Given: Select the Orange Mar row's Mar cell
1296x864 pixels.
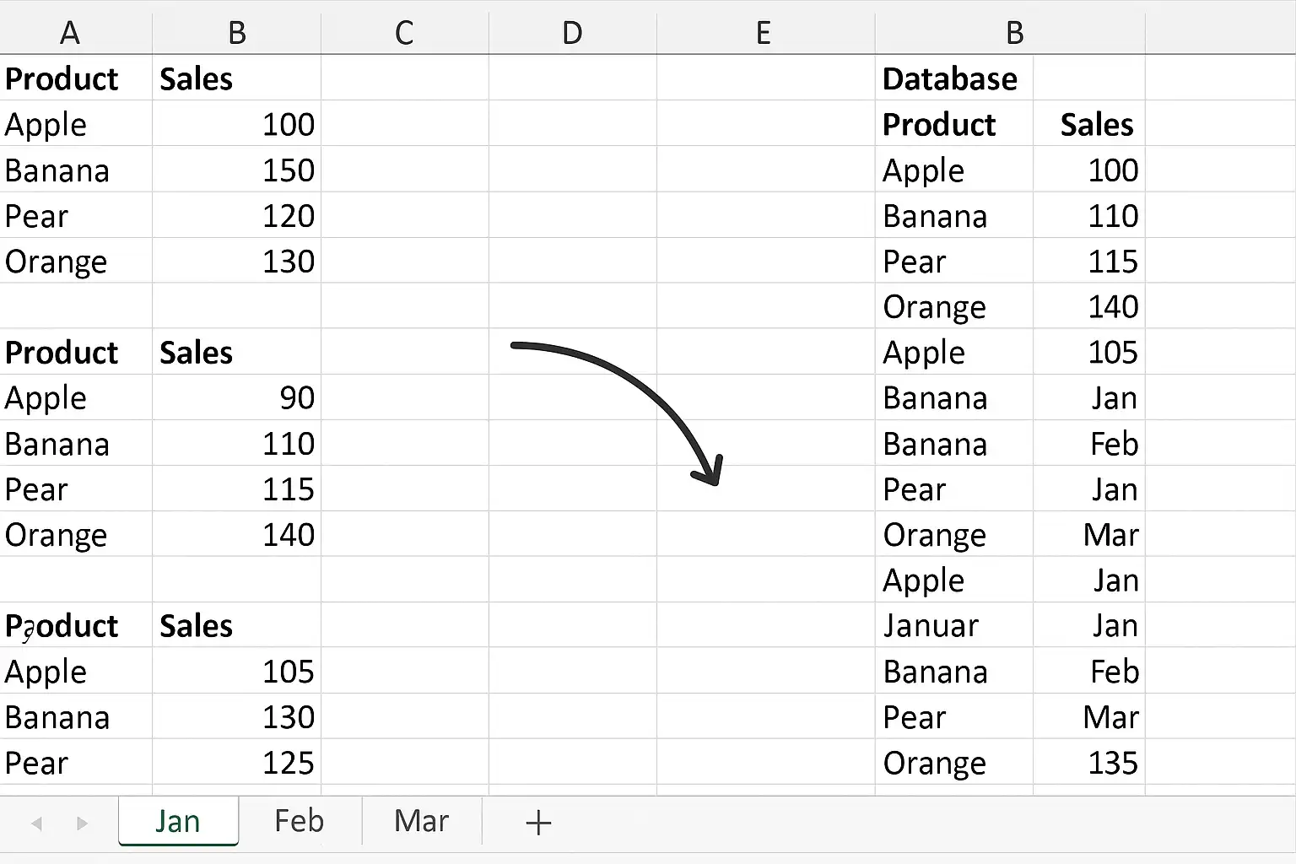Looking at the screenshot, I should coord(1088,534).
